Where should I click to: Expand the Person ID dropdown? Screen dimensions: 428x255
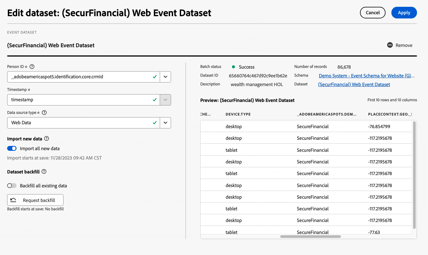(165, 77)
